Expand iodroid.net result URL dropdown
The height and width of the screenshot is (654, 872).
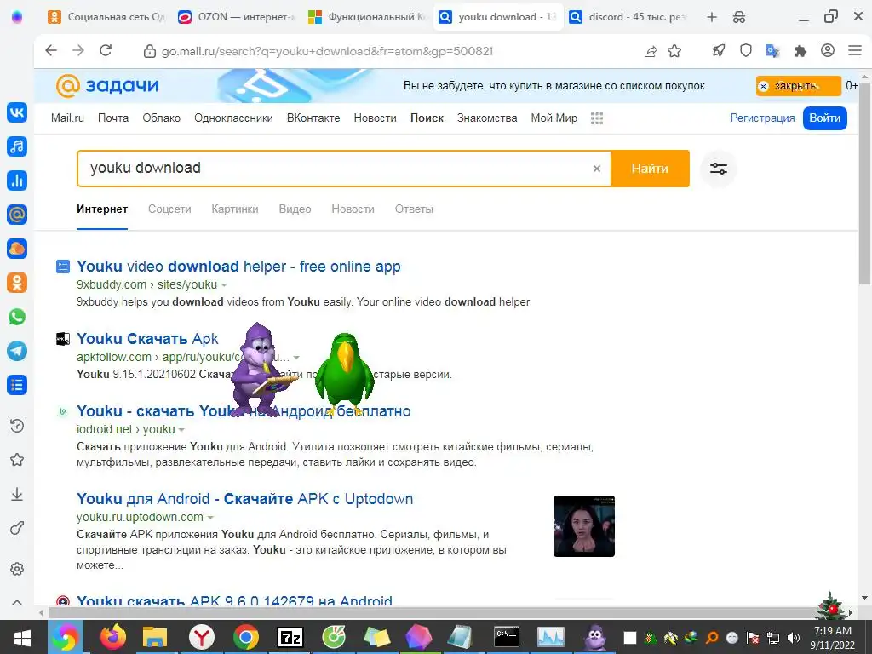(x=181, y=430)
